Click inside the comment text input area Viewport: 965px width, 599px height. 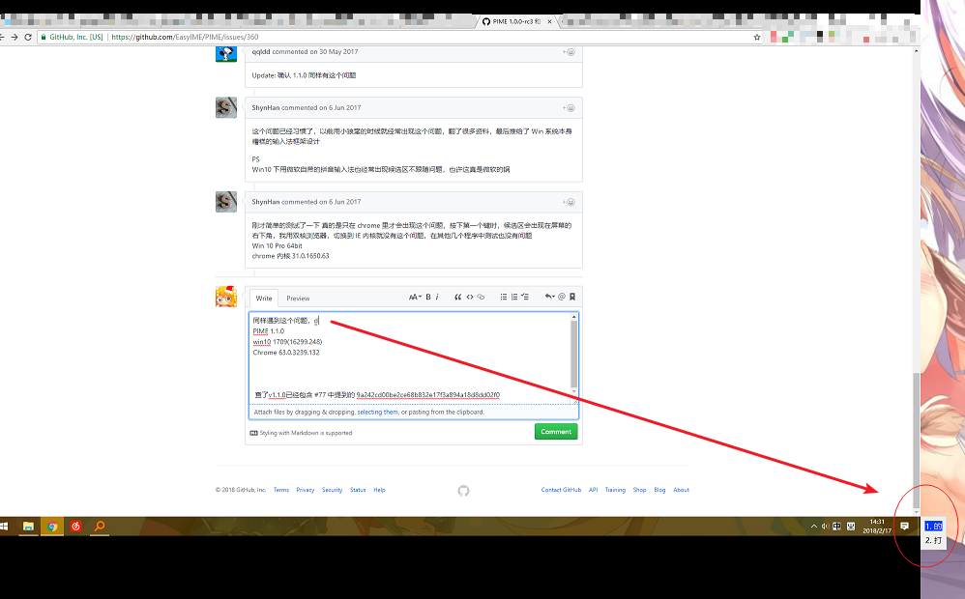[406, 357]
